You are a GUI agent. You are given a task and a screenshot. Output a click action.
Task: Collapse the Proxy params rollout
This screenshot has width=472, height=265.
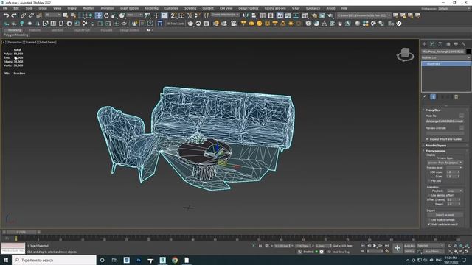(435, 151)
